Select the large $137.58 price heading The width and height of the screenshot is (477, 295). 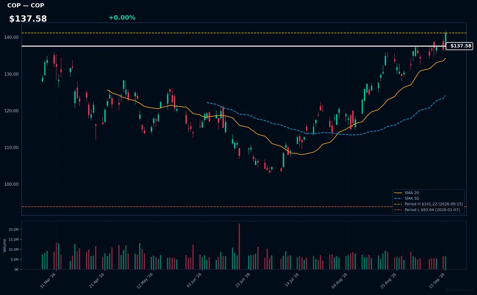tap(28, 19)
